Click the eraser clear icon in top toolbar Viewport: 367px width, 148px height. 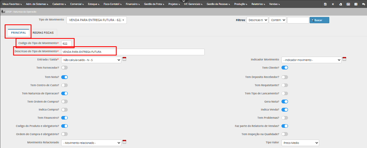(x=340, y=4)
